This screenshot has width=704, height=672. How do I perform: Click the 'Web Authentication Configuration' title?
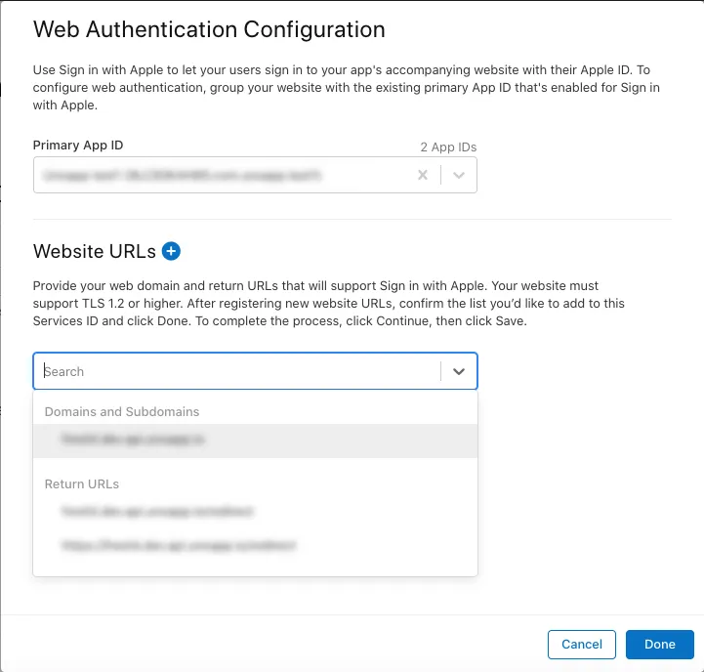209,29
